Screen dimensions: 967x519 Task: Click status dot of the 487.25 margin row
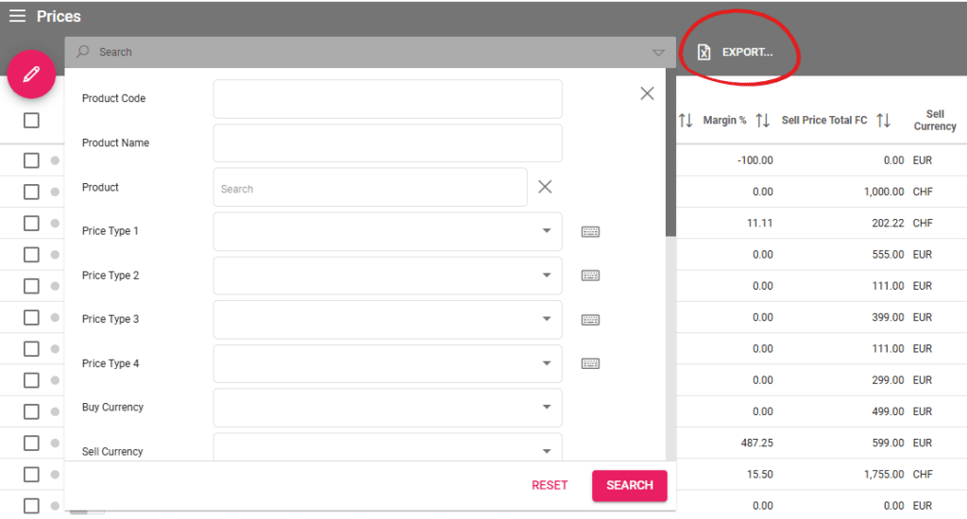coord(55,444)
